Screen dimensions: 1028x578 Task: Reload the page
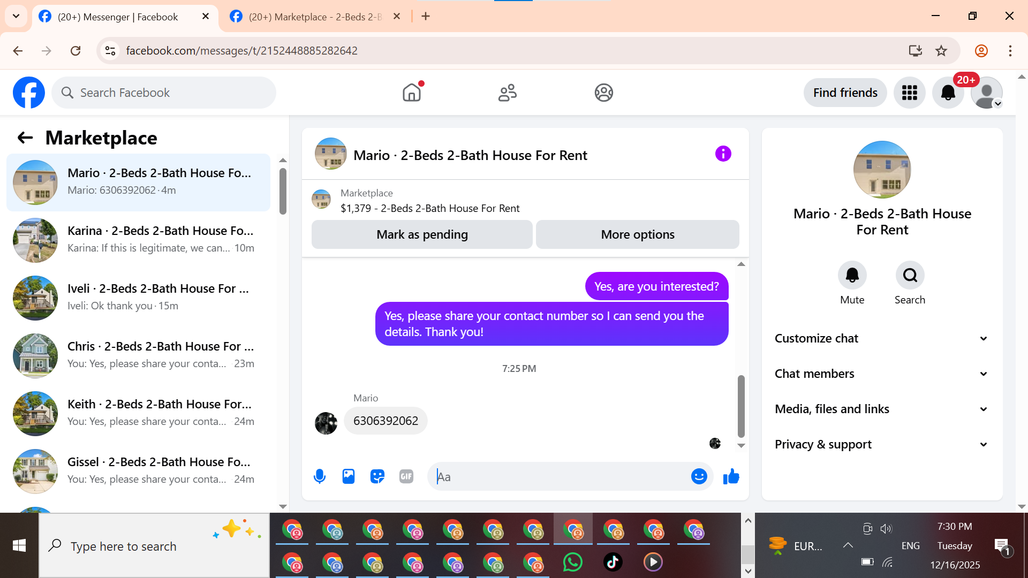[75, 50]
